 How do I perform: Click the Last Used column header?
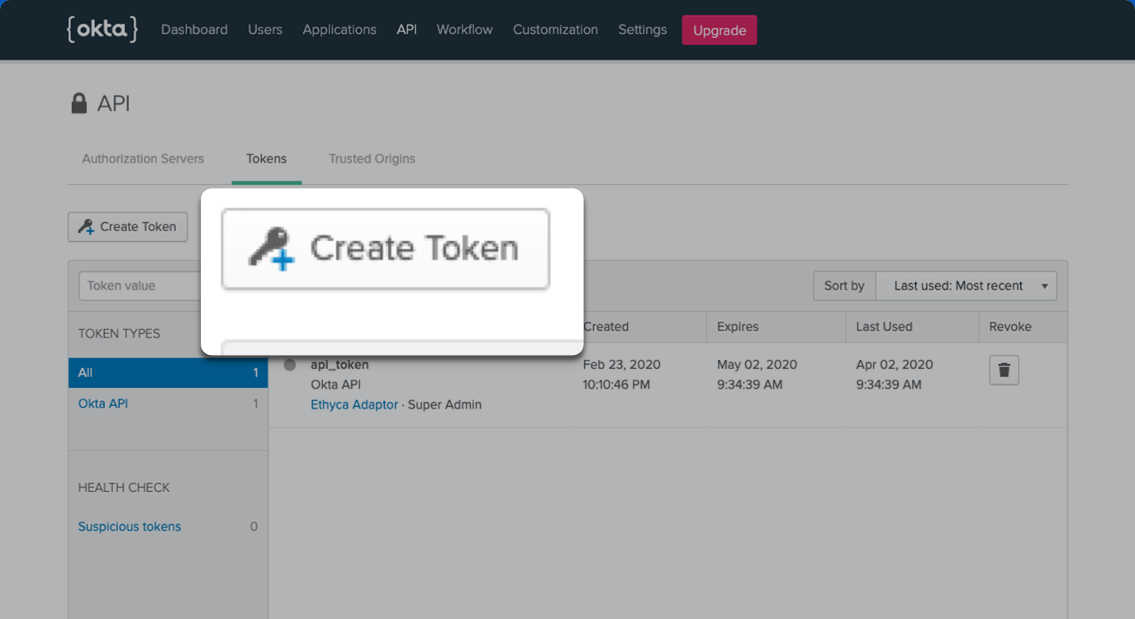(884, 327)
